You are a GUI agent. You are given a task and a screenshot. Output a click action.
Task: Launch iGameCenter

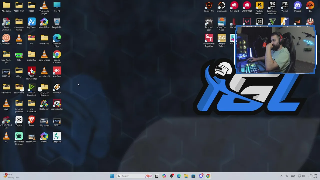coord(57,105)
